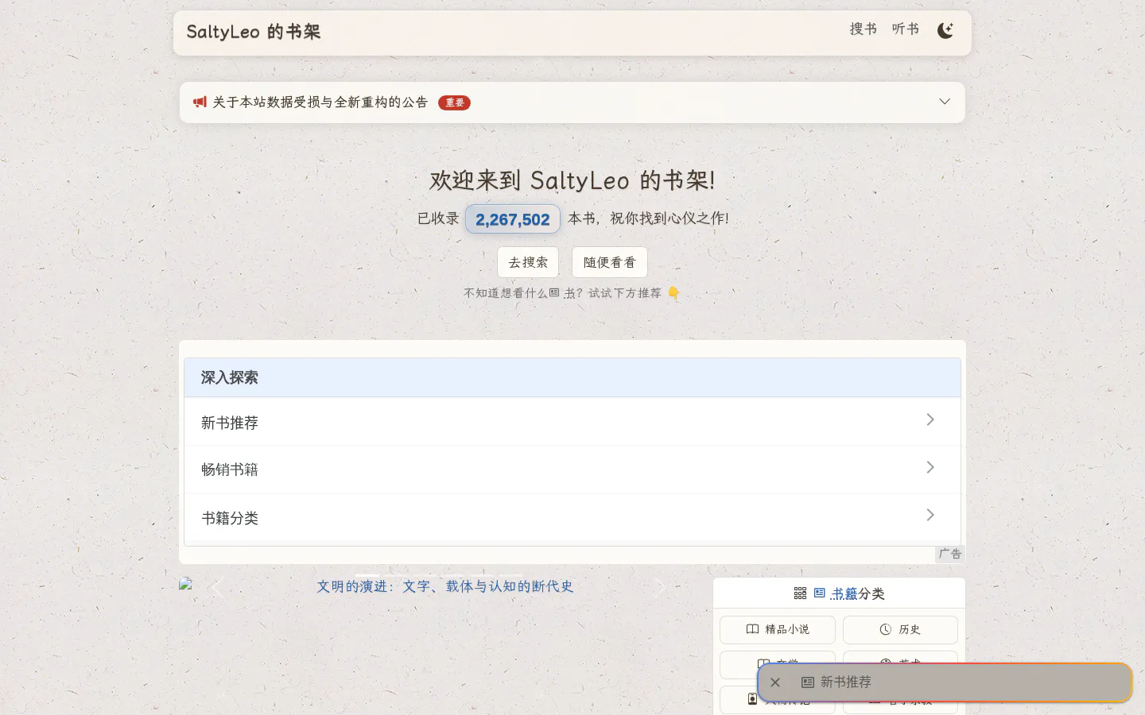
Task: Open the 新书推荐 row in 深入探索
Action: 572,422
